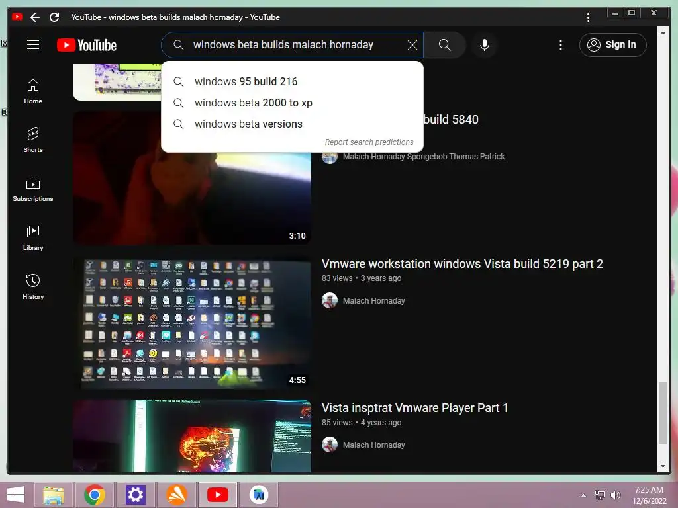
Task: Show hidden system tray icons
Action: coord(583,495)
